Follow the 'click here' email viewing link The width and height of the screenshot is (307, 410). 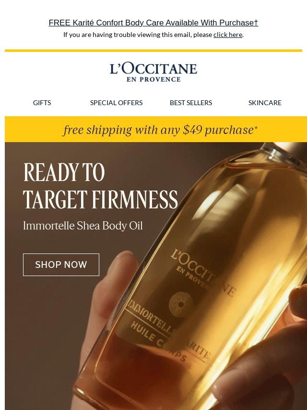227,35
